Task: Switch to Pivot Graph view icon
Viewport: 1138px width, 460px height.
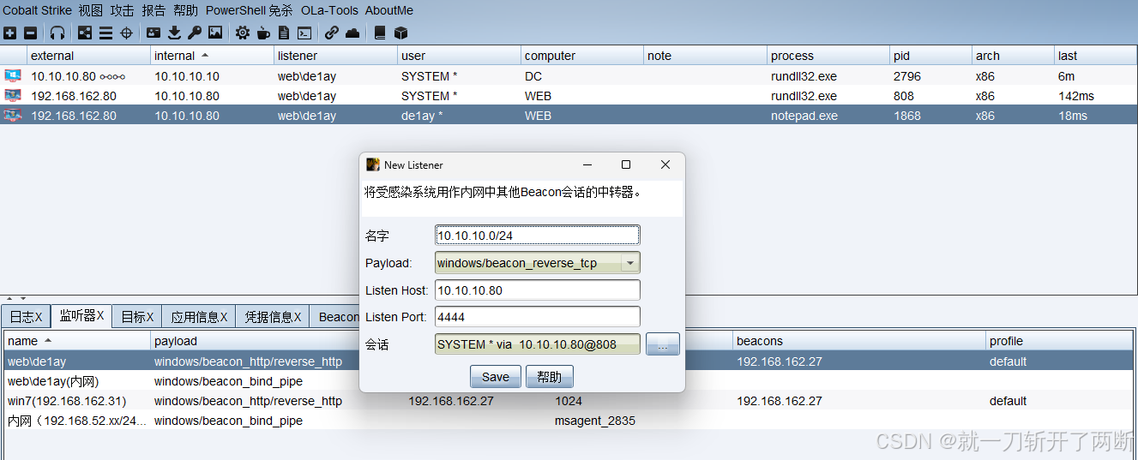Action: [x=85, y=33]
